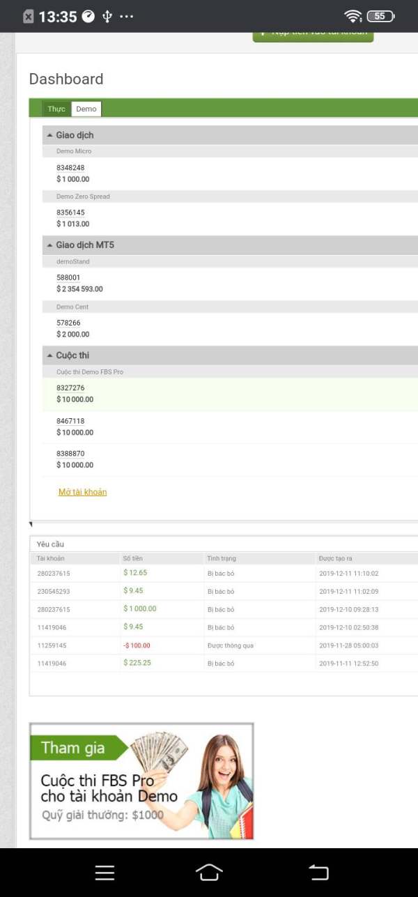418x897 pixels.
Task: Click the $1 000.00 request amount
Action: pos(139,608)
